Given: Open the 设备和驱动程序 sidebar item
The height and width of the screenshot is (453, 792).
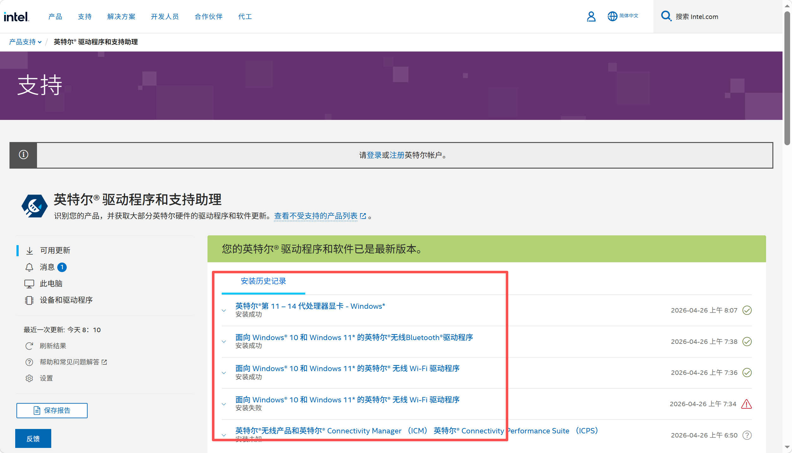Looking at the screenshot, I should (66, 300).
